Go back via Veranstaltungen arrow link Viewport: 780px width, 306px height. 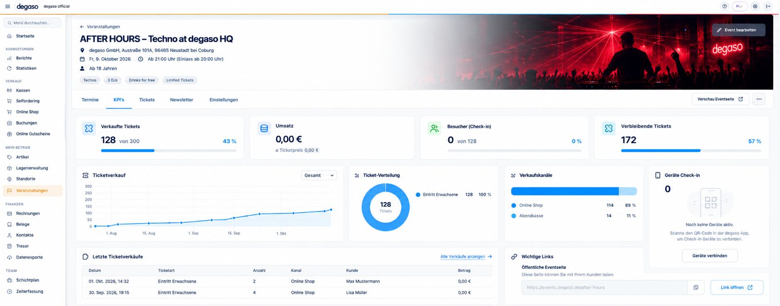pos(100,27)
